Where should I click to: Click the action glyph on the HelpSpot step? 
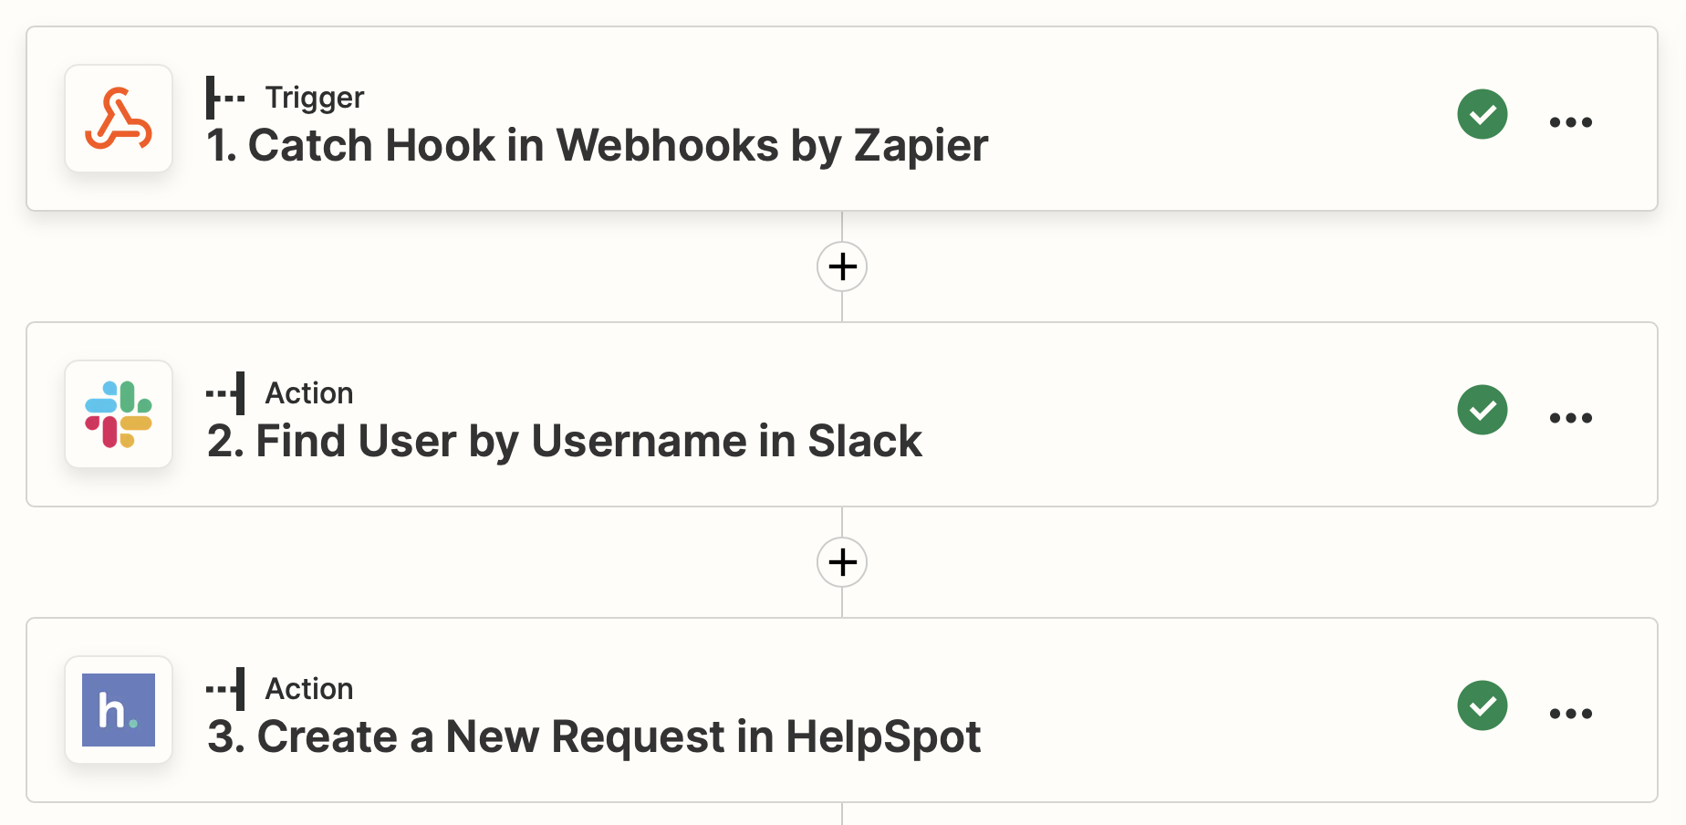pos(226,689)
